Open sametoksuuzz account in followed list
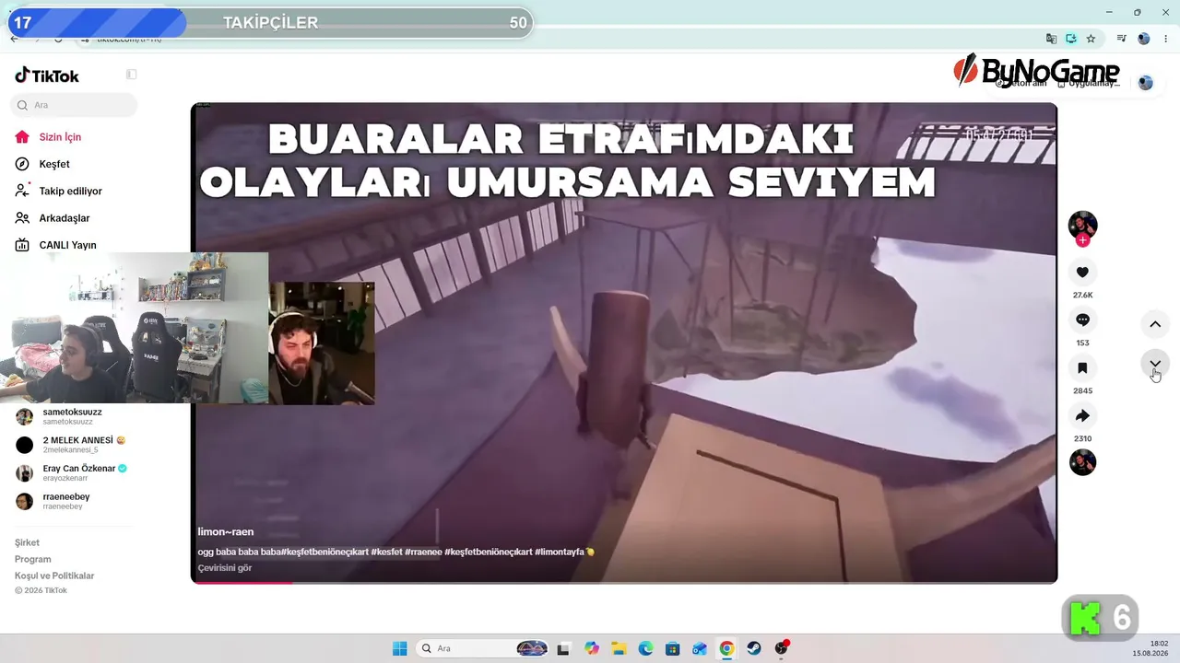Screen dimensions: 1180x663 point(72,416)
